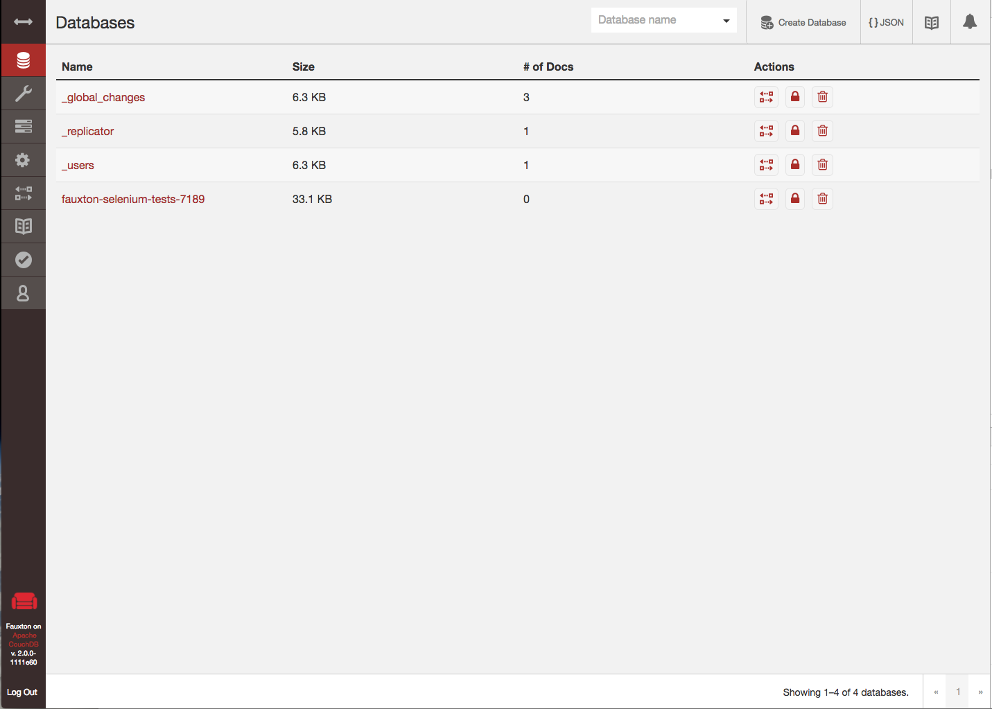Collapse the sidebar with the double-arrow icon
This screenshot has width=992, height=709.
coord(23,21)
